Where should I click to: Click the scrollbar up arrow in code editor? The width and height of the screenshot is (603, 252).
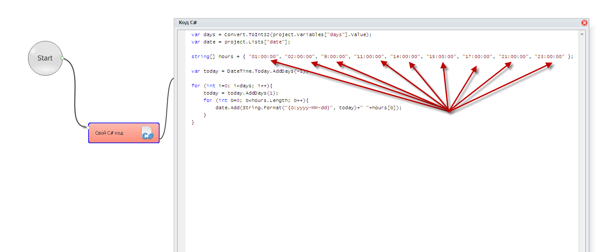(x=582, y=34)
